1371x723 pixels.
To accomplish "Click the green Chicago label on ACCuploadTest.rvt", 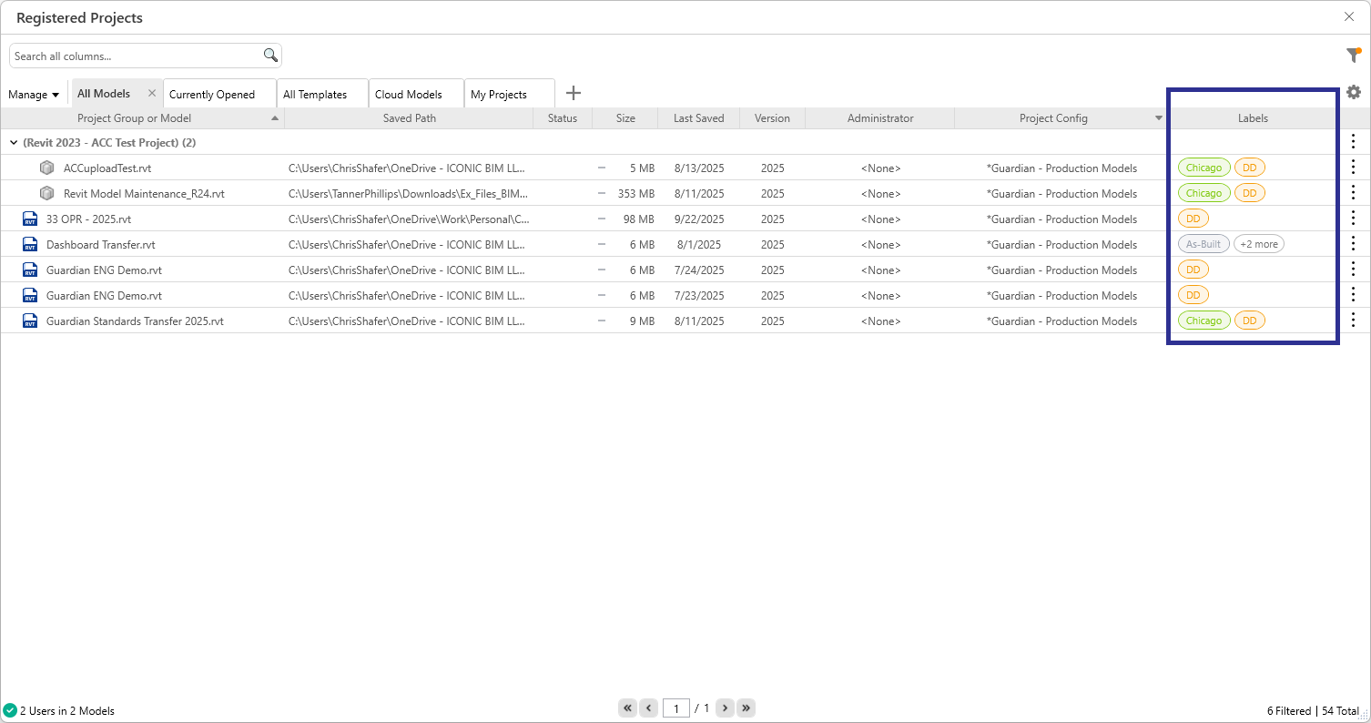I will [1203, 168].
